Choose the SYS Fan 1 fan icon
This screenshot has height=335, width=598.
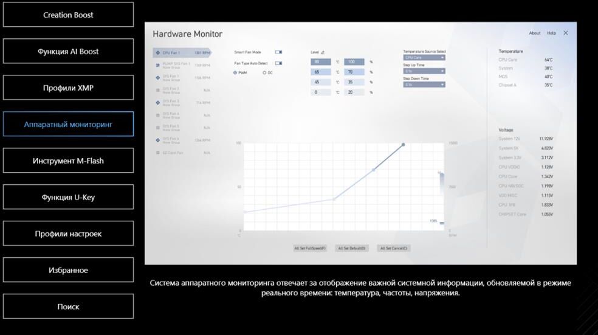point(158,77)
